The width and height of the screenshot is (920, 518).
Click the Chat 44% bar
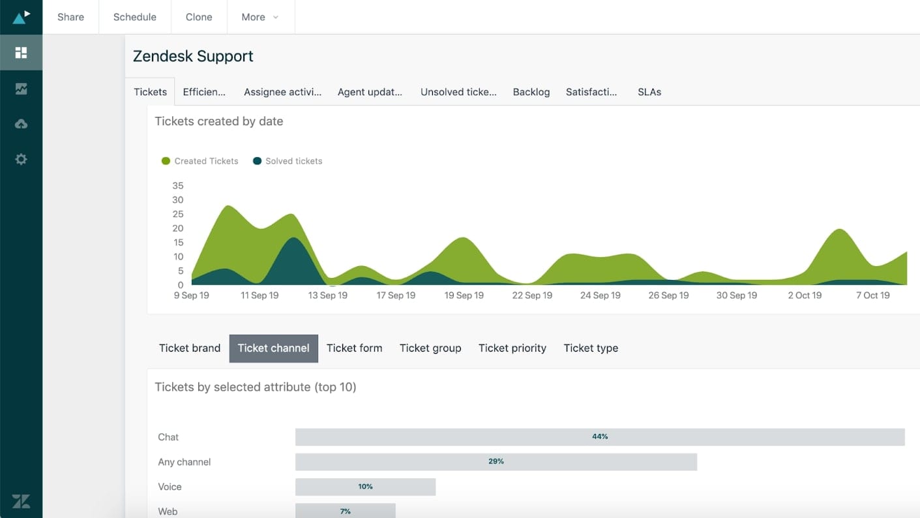[x=599, y=436]
